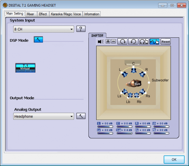189x166 pixels.
Task: Adjust the Lb channel volume slider
Action: click(161, 127)
